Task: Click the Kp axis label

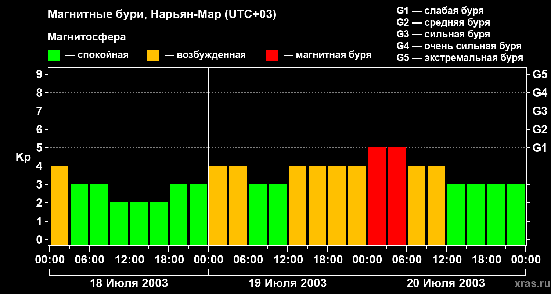Action: (23, 158)
